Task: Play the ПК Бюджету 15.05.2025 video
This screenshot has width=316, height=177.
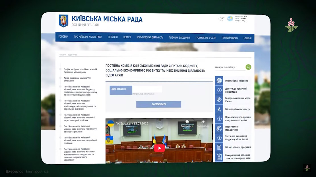Action: (159, 148)
